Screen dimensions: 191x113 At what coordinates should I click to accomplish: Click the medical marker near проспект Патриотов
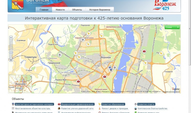point(78,82)
